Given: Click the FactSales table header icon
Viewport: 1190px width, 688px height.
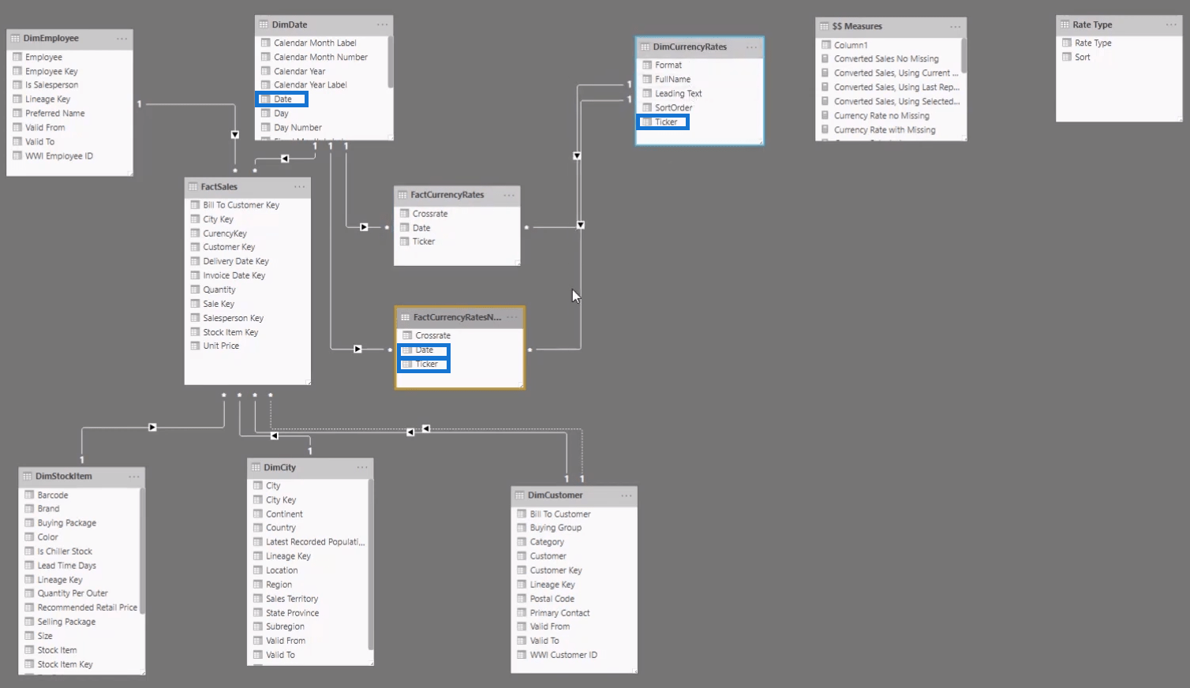Looking at the screenshot, I should (193, 187).
